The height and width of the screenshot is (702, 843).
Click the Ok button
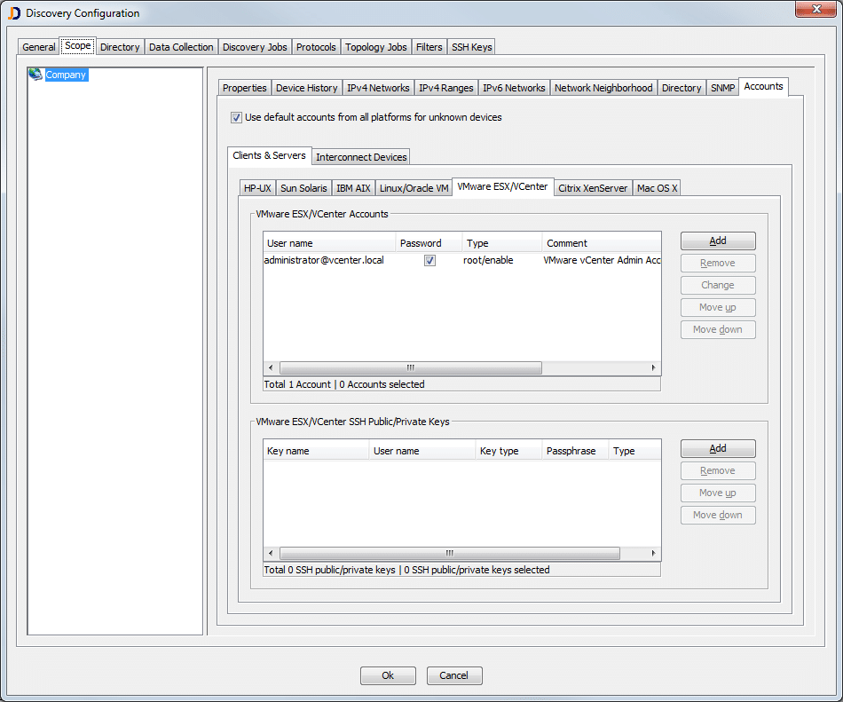[x=388, y=675]
